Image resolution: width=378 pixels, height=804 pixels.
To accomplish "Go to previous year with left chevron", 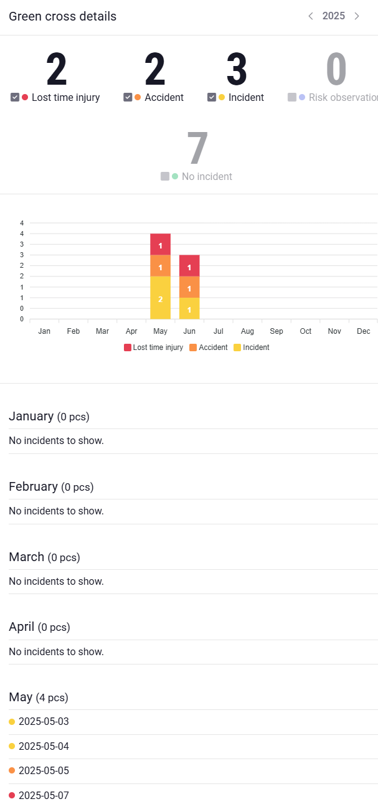I will pyautogui.click(x=311, y=16).
